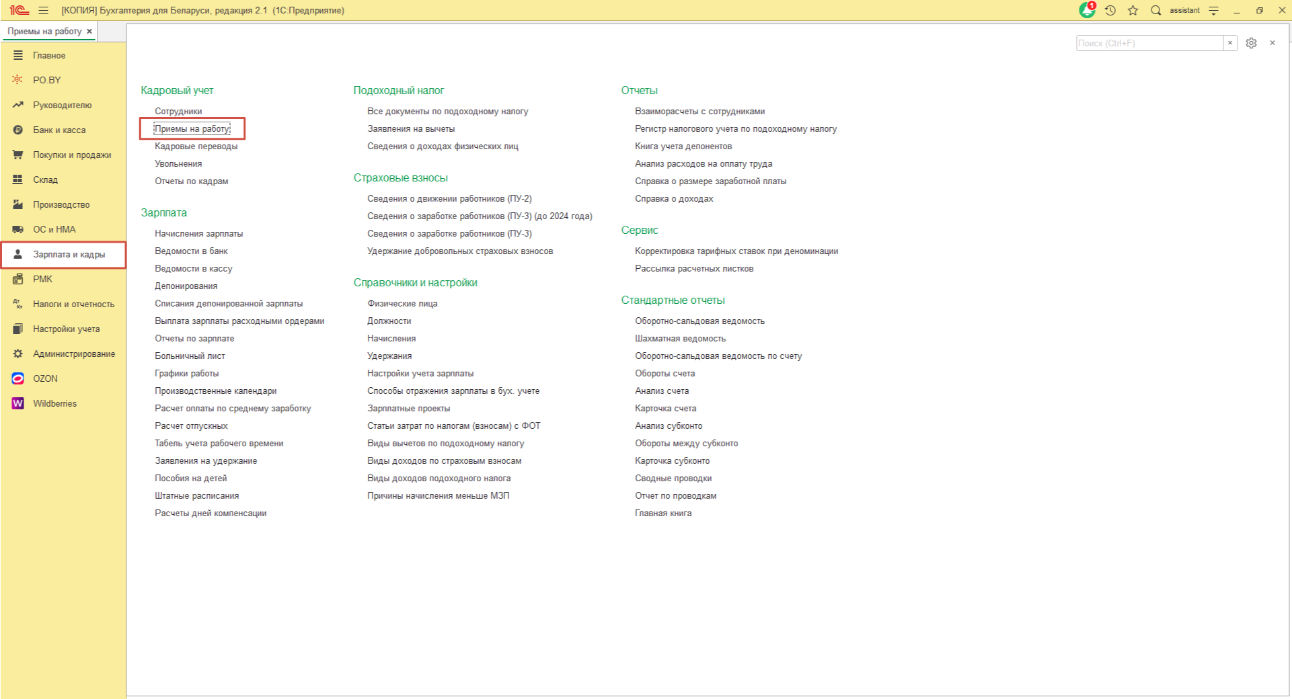Open the Банк и касса section

tap(59, 130)
